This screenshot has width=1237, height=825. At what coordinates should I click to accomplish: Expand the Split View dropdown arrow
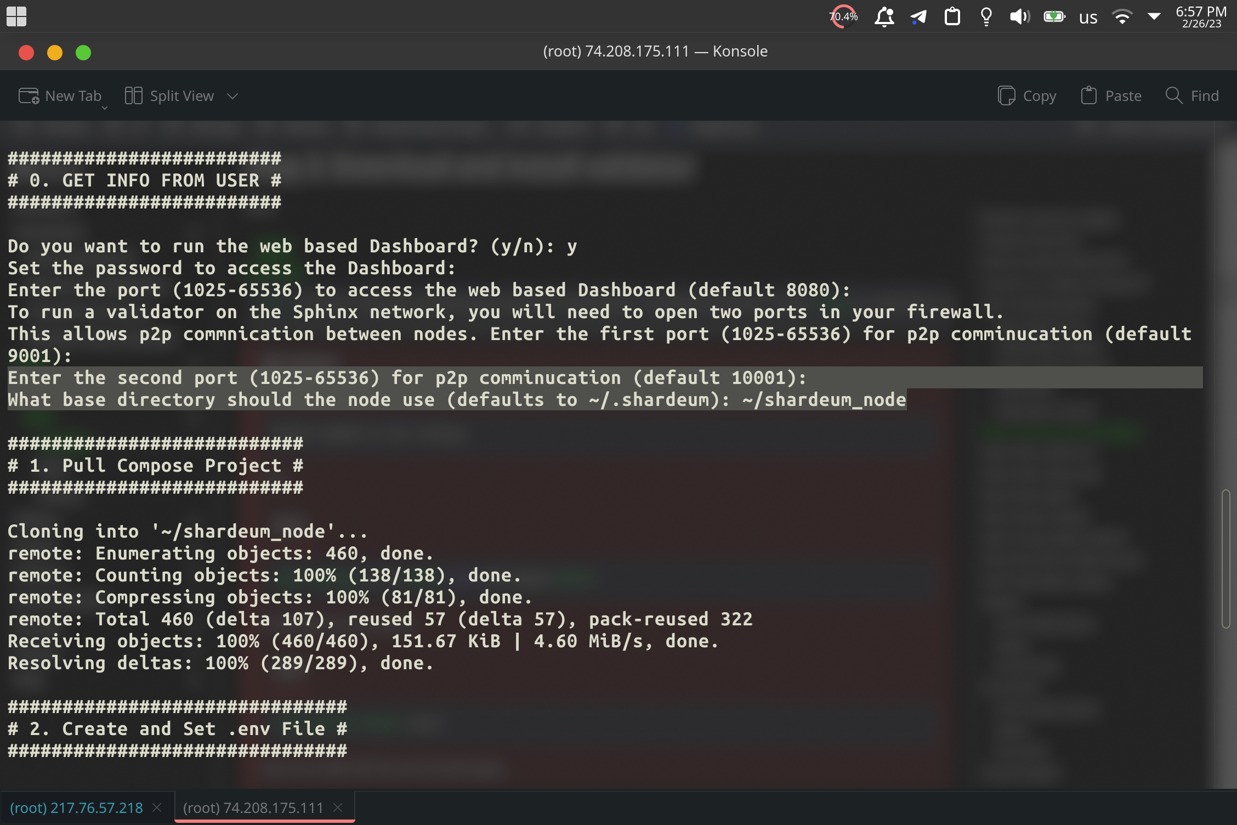coord(232,95)
